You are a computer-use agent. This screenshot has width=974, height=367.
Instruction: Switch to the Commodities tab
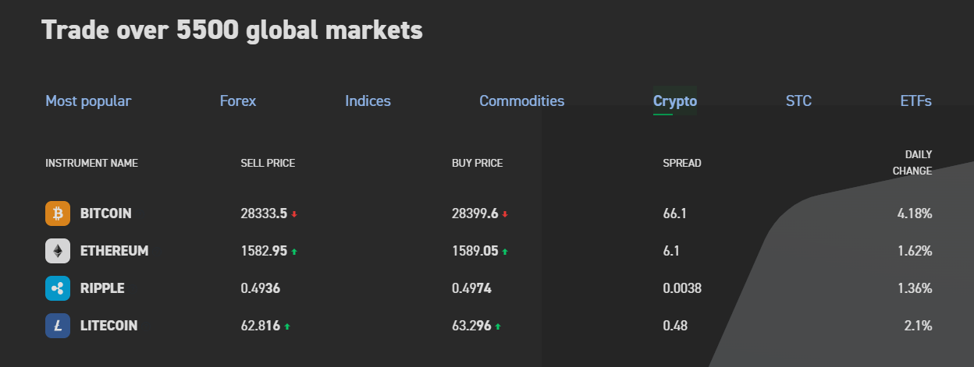[x=521, y=101]
